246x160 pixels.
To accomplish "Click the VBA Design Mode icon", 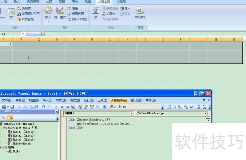I will [x=73, y=107].
